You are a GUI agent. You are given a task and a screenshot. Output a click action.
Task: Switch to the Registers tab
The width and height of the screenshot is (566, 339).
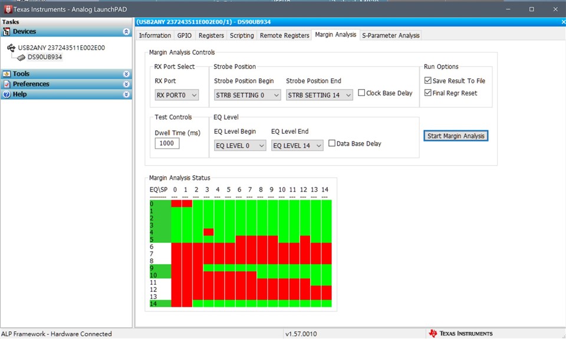pos(211,35)
